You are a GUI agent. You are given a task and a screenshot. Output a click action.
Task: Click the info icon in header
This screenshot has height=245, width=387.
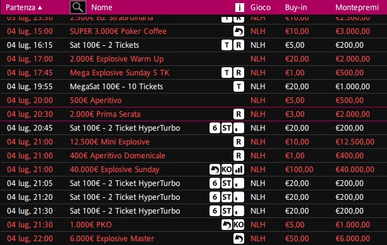[239, 8]
